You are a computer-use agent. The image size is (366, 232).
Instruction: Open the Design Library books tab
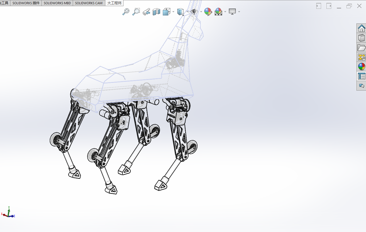(361, 38)
